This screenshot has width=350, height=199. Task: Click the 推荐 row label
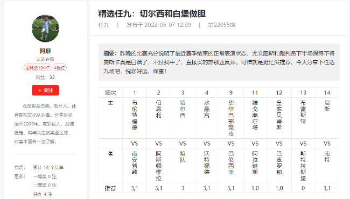click(110, 188)
